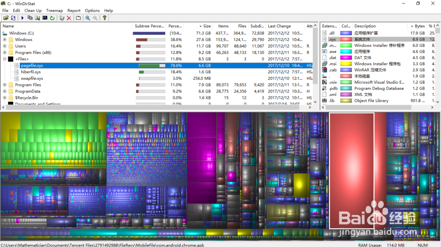Select the Program Debug Database row
This screenshot has width=441, height=247.
[x=378, y=88]
